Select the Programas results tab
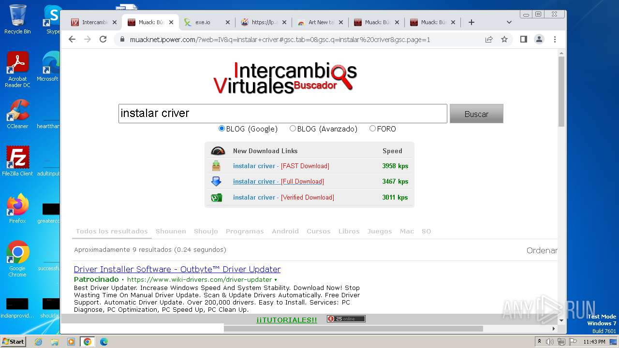Viewport: 619px width, 348px height. click(245, 231)
